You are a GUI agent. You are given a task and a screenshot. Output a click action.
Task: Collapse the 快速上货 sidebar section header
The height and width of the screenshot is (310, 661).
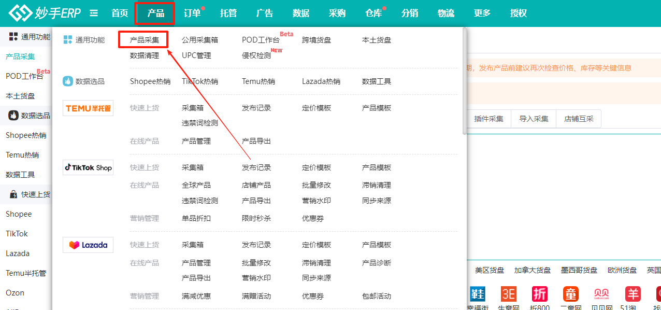tap(26, 194)
